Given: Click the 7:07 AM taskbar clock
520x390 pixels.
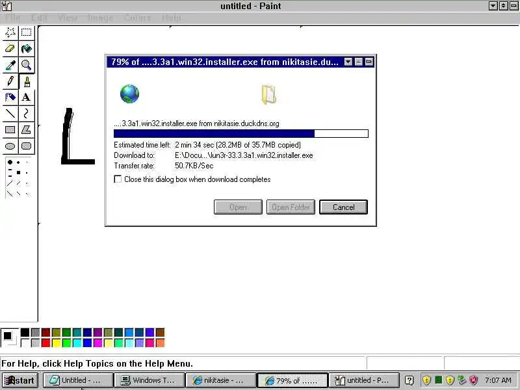Looking at the screenshot, I should (498, 380).
